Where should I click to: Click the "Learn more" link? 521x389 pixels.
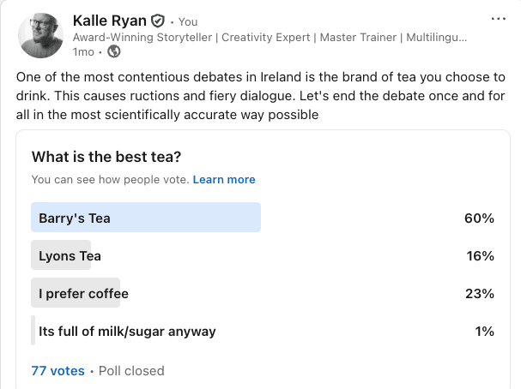tap(224, 179)
